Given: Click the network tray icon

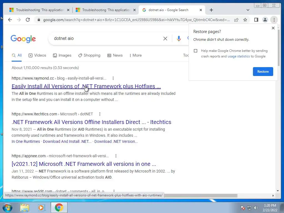Looking at the screenshot, I should pos(249,208).
